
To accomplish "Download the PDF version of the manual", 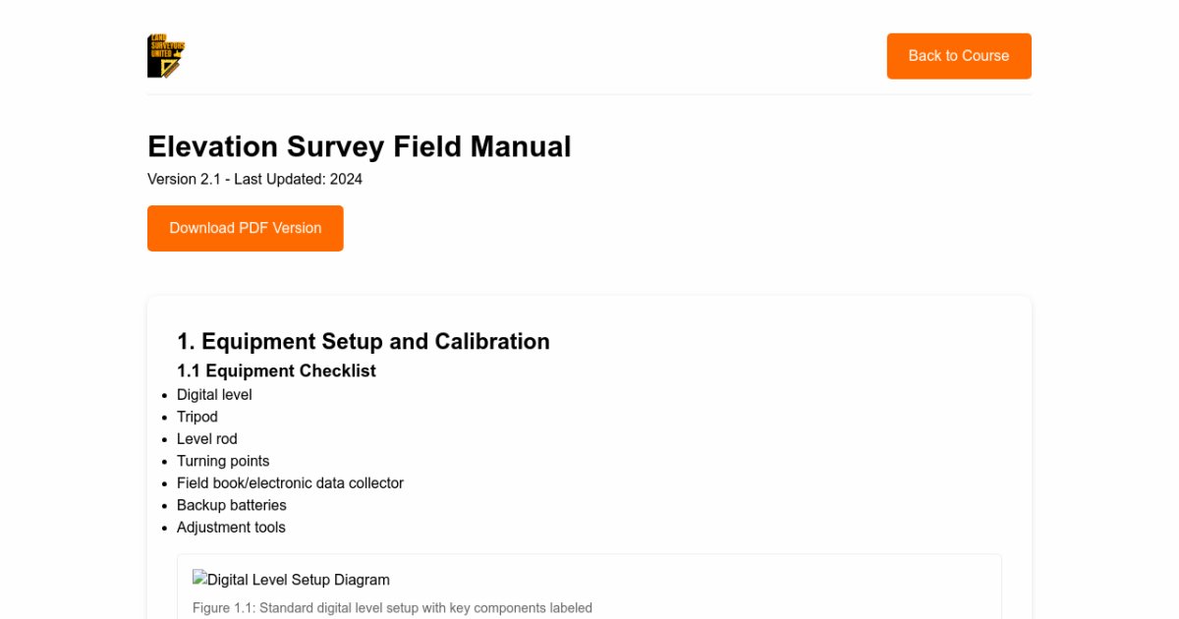I will tap(246, 228).
